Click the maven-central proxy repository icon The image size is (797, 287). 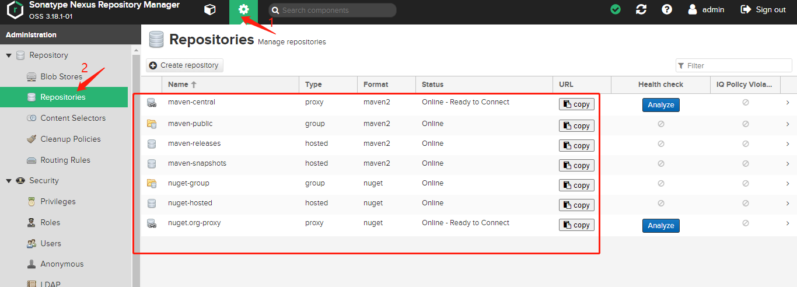[152, 103]
